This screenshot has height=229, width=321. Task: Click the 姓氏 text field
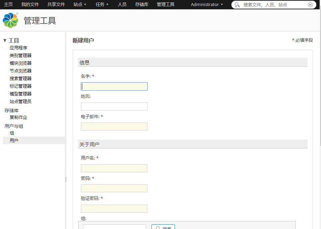pyautogui.click(x=114, y=106)
